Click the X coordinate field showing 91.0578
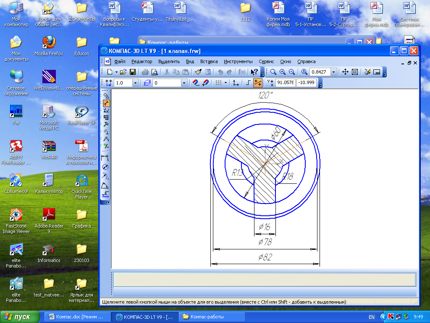 pos(285,83)
